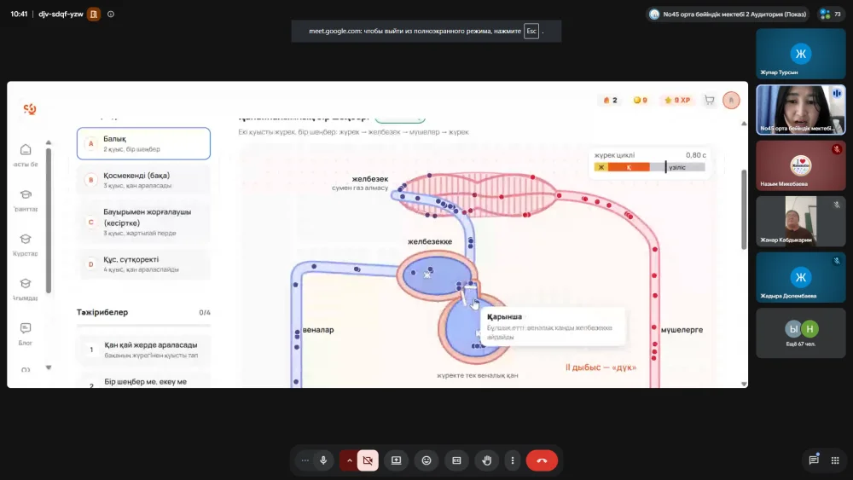This screenshot has width=853, height=480.
Task: Open the emoji reactions button
Action: [x=426, y=460]
